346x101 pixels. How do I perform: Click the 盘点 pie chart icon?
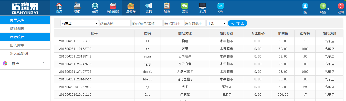5,64
